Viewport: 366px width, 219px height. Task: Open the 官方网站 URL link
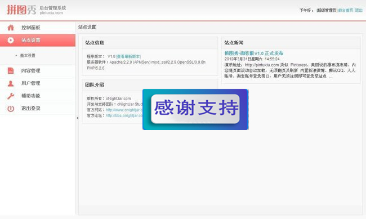coord(124,110)
